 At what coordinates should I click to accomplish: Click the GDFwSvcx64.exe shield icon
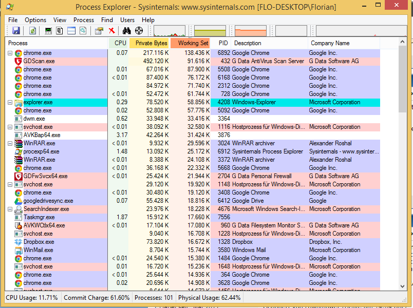coord(18,176)
